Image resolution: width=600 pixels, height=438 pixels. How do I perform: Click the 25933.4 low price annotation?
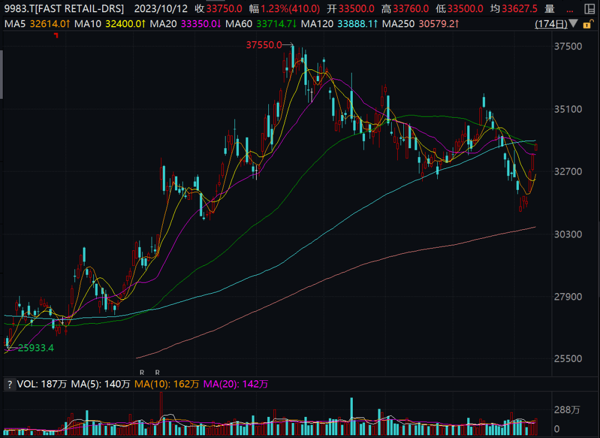click(x=36, y=348)
